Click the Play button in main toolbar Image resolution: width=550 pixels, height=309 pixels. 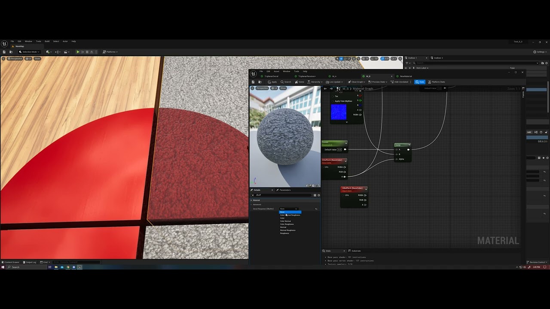[x=78, y=52]
